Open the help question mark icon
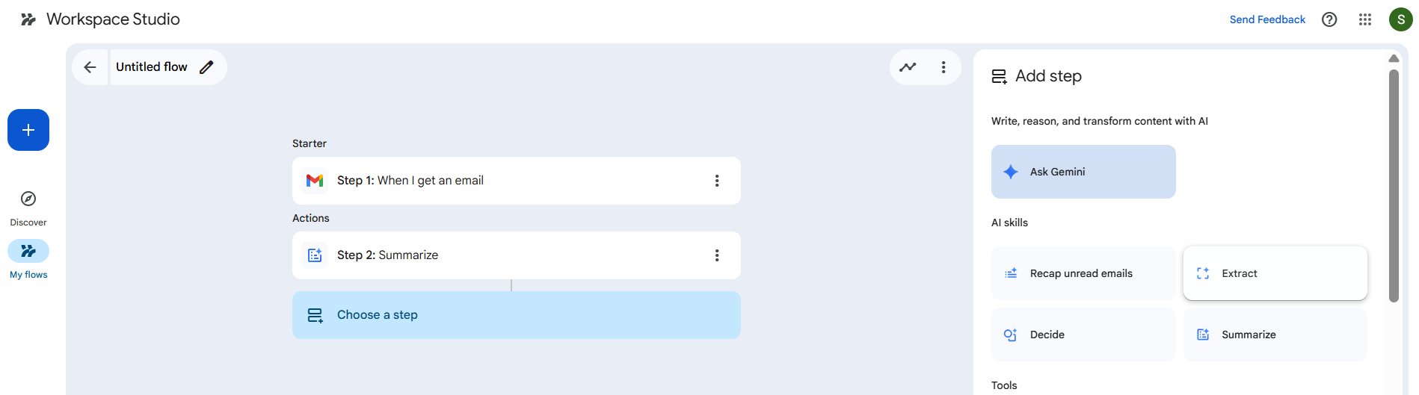This screenshot has height=395, width=1419. click(1329, 19)
